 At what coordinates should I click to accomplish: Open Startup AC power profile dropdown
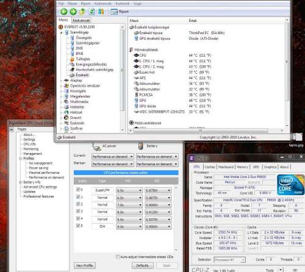tap(113, 164)
